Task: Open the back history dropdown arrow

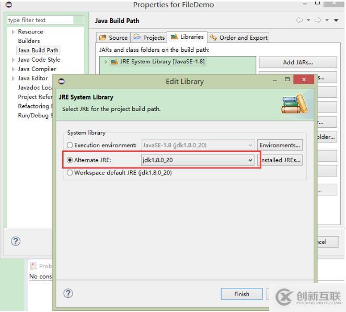Action: (x=308, y=20)
